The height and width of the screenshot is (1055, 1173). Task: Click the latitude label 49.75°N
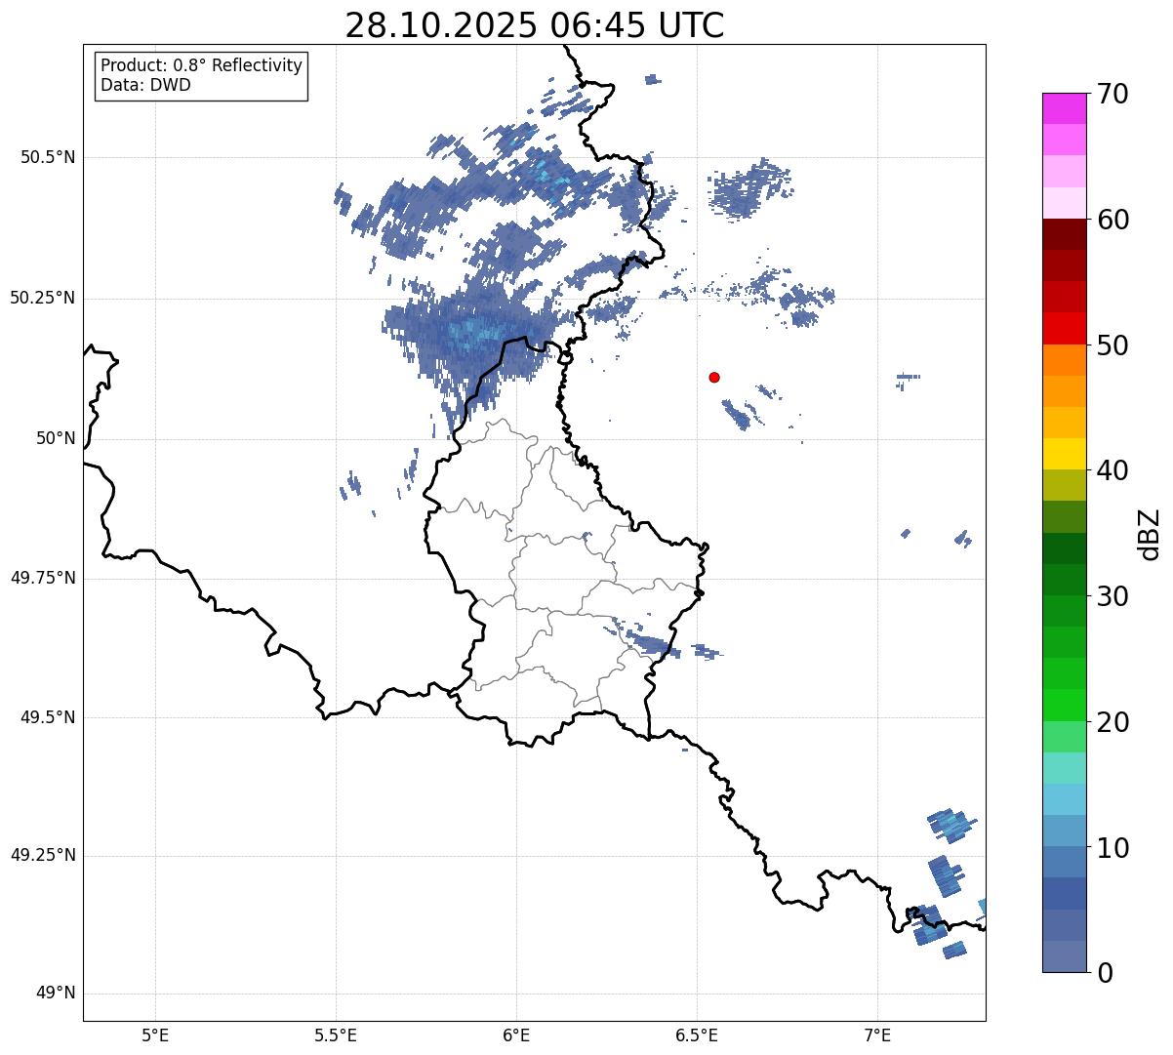[42, 578]
